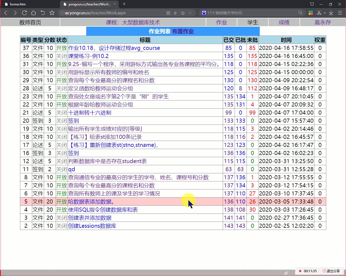Click the 布置作业 link
The height and width of the screenshot is (276, 346).
click(x=183, y=31)
